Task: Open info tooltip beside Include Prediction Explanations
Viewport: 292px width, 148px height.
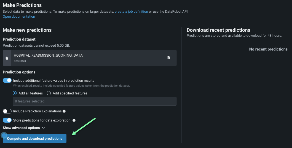Action: tap(64, 111)
